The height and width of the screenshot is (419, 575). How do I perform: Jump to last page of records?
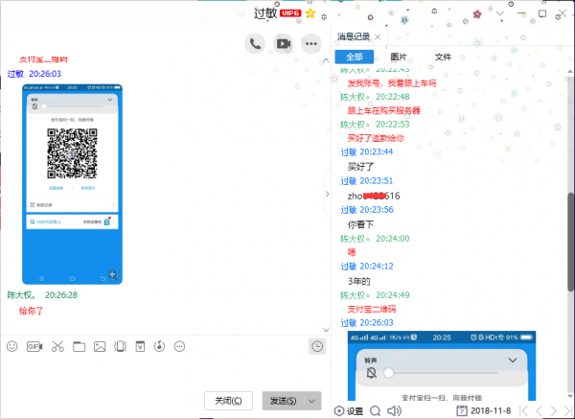(567, 411)
